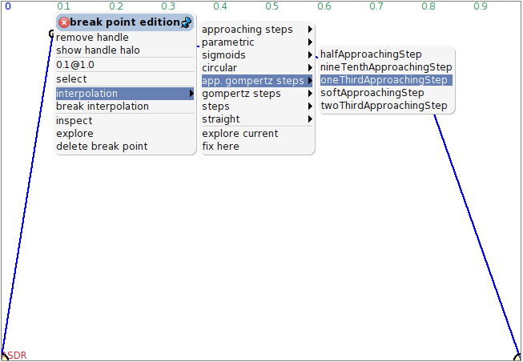Click the 0.9 axis label

(481, 6)
